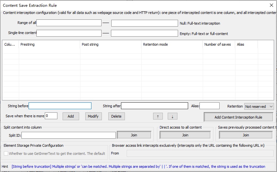
Task: Click the Prestring column header
Action: pos(49,44)
